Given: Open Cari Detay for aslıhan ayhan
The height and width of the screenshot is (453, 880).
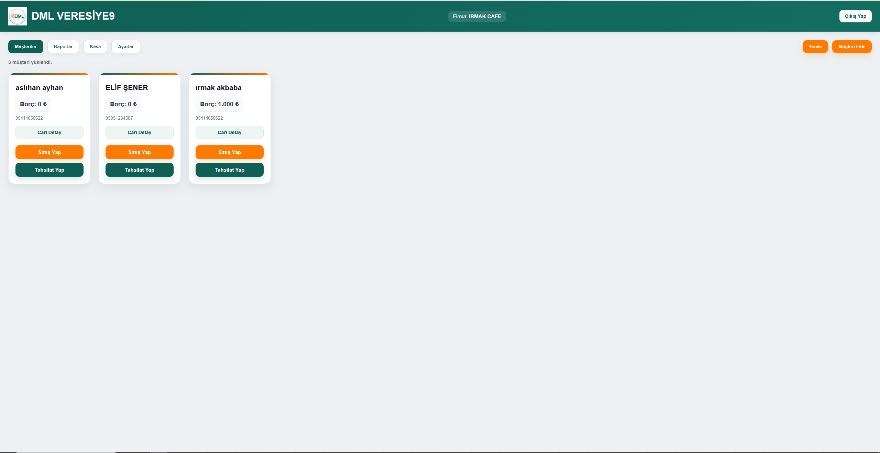Looking at the screenshot, I should (49, 132).
